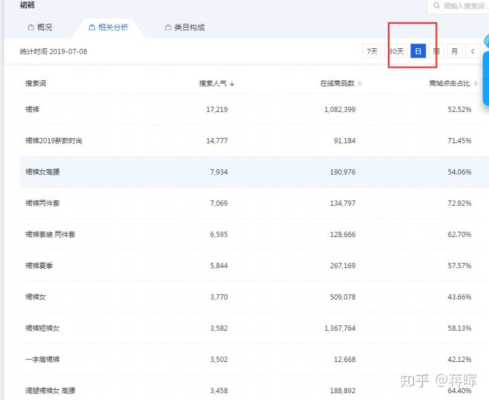Click online products value 1,082,399

pos(340,109)
